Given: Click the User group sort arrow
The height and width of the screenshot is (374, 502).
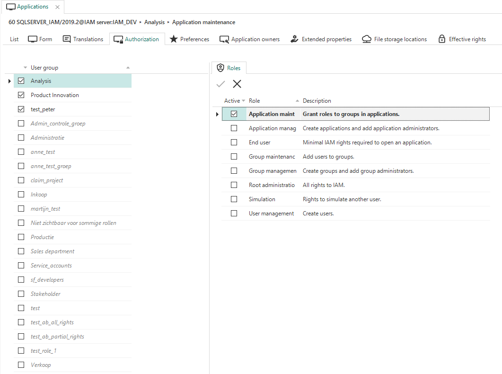Looking at the screenshot, I should click(128, 68).
